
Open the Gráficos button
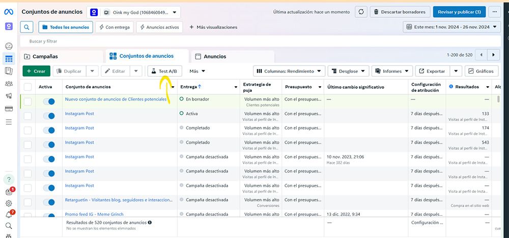click(482, 71)
